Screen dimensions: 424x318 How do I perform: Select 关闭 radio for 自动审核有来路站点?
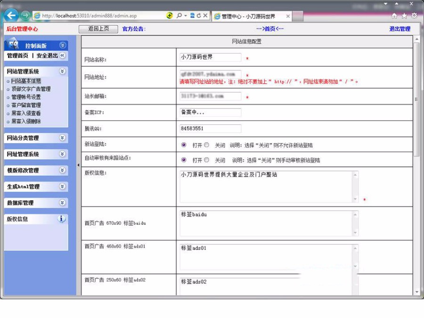[207, 160]
